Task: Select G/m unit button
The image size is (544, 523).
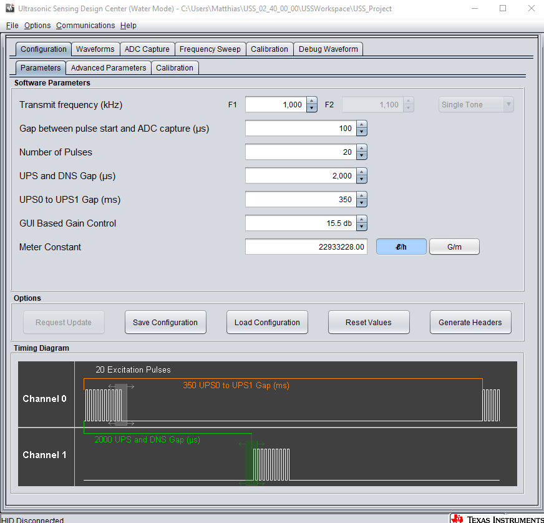Action: (x=455, y=247)
